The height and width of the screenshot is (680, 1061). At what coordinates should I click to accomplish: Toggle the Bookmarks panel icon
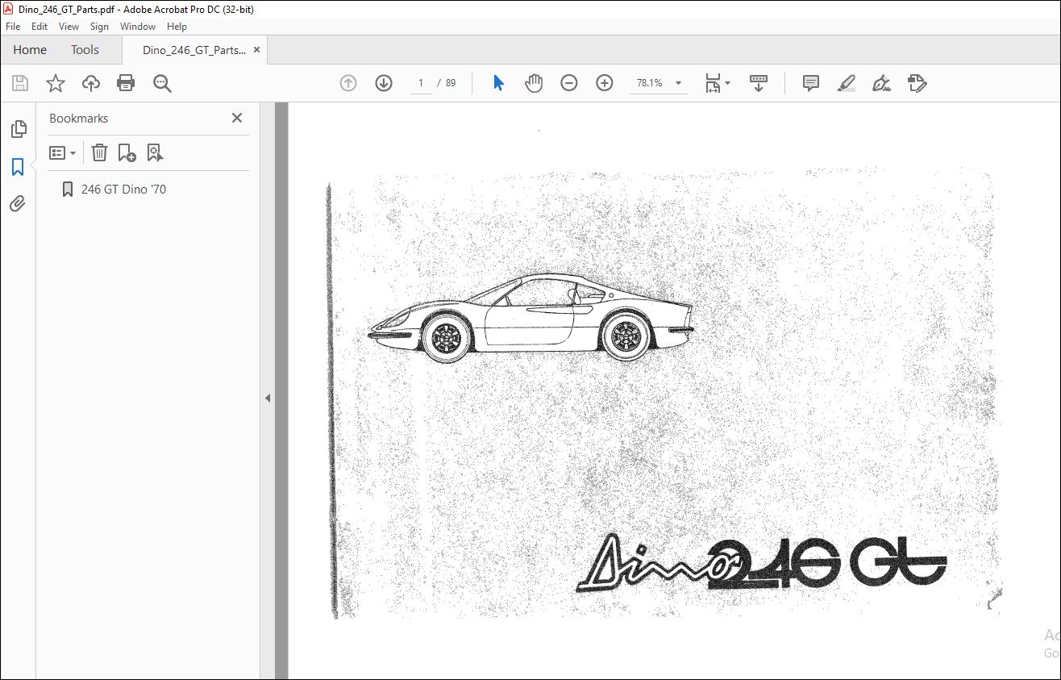pyautogui.click(x=18, y=167)
